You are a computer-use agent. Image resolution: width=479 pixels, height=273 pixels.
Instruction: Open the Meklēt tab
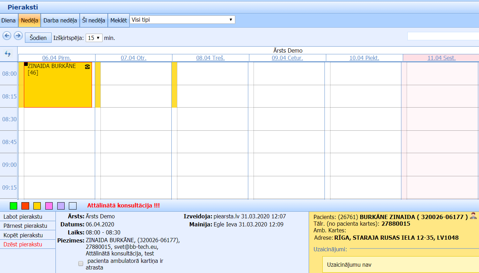118,20
